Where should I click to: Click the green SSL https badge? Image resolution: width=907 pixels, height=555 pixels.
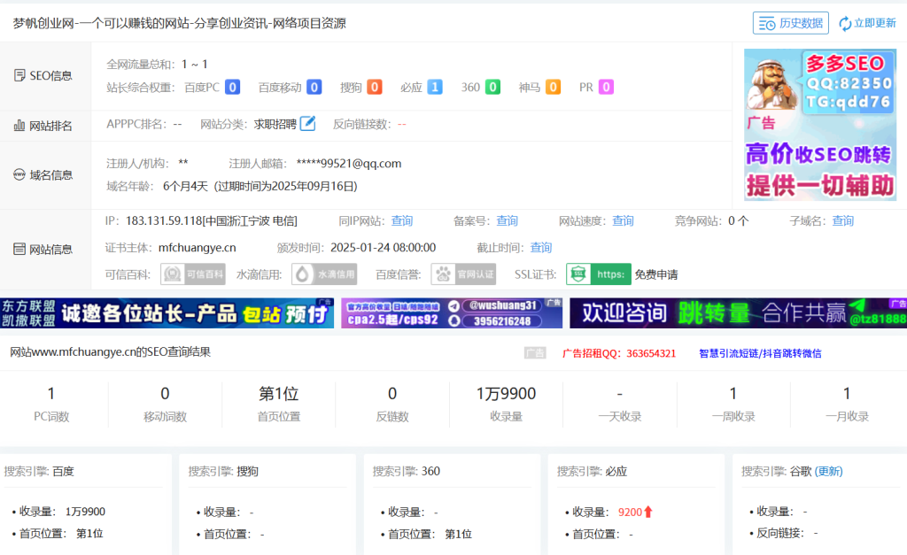[598, 274]
